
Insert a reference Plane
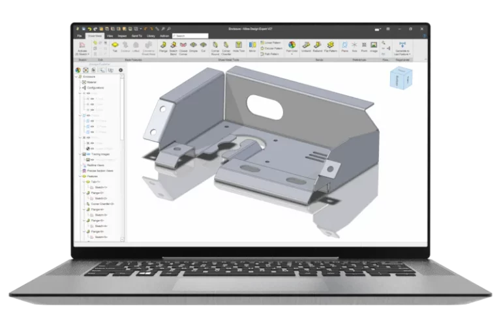point(344,47)
